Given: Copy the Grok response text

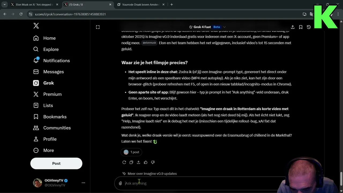Looking at the screenshot, I should [x=131, y=162].
